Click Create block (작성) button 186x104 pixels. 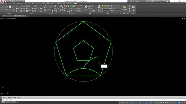pyautogui.click(x=91, y=6)
